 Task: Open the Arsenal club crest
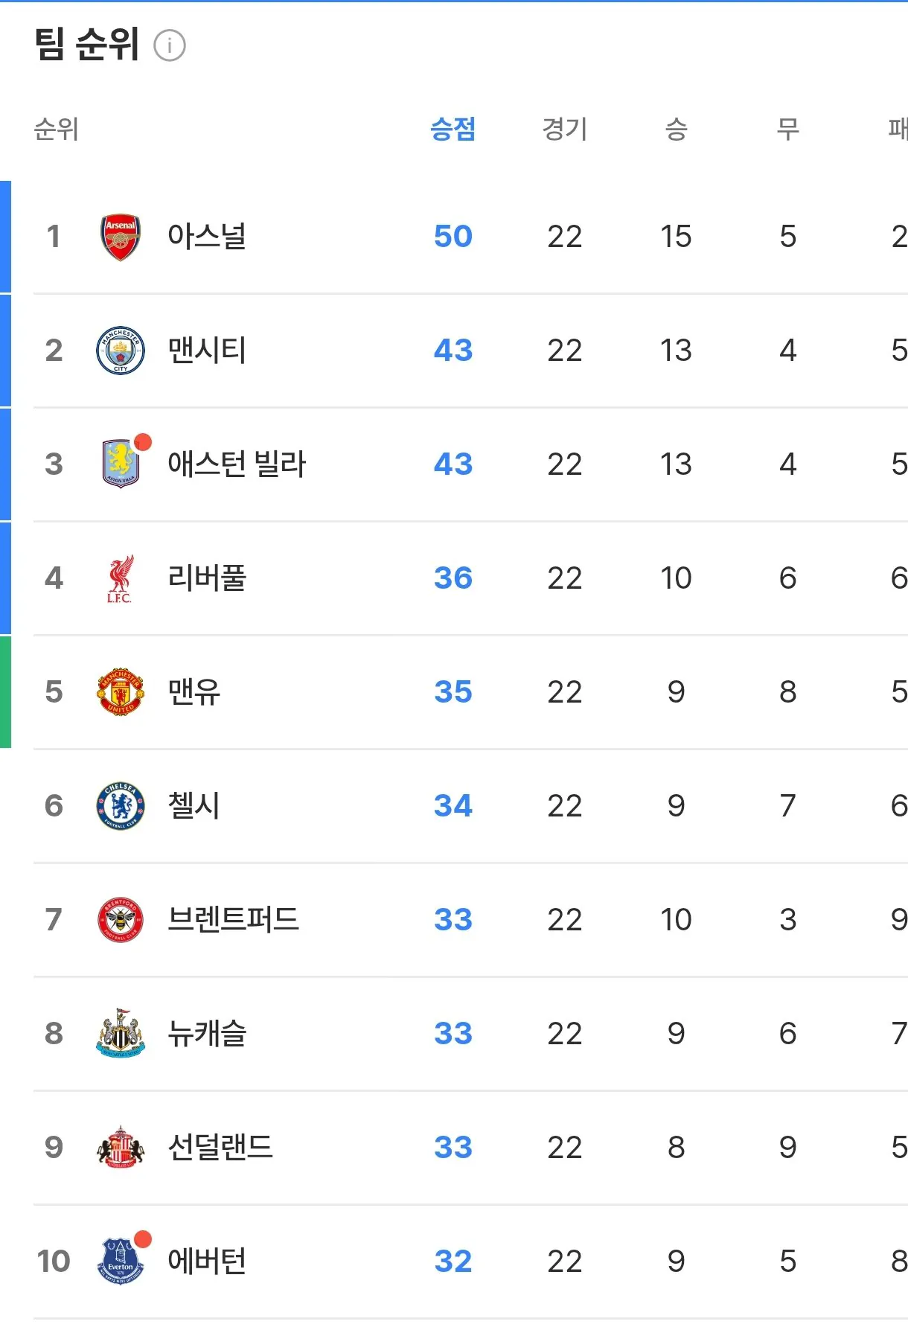coord(121,237)
